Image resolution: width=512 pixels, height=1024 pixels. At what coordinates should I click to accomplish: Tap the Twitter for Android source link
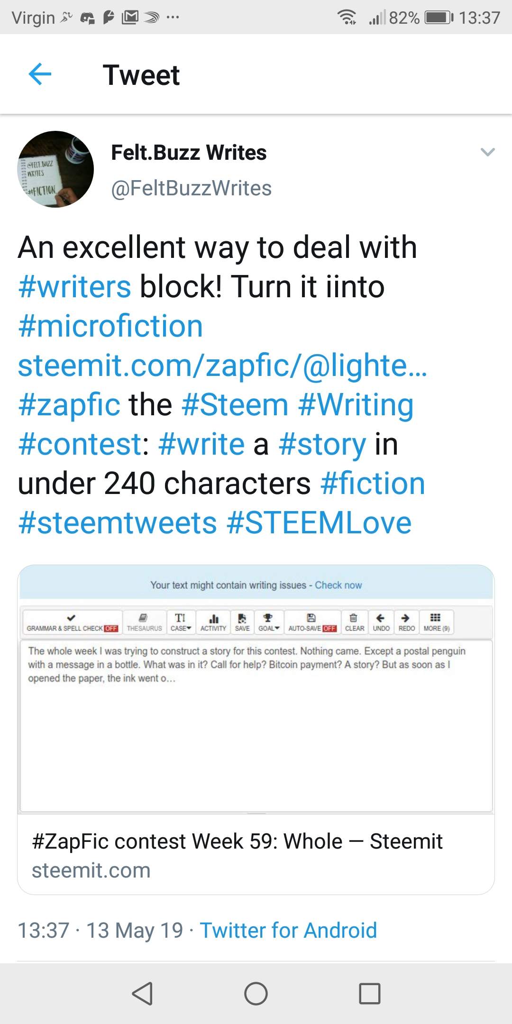(x=288, y=930)
